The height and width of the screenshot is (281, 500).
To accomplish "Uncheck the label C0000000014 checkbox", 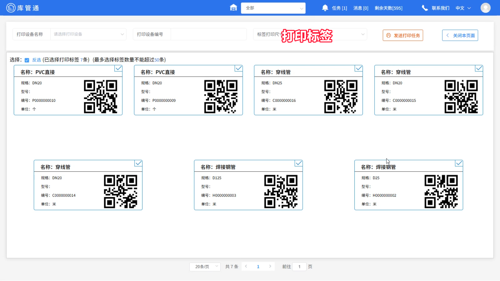I will 139,163.
